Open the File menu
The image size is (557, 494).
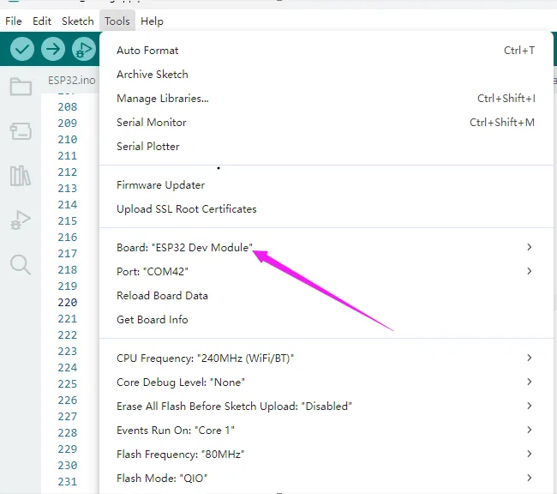(14, 21)
